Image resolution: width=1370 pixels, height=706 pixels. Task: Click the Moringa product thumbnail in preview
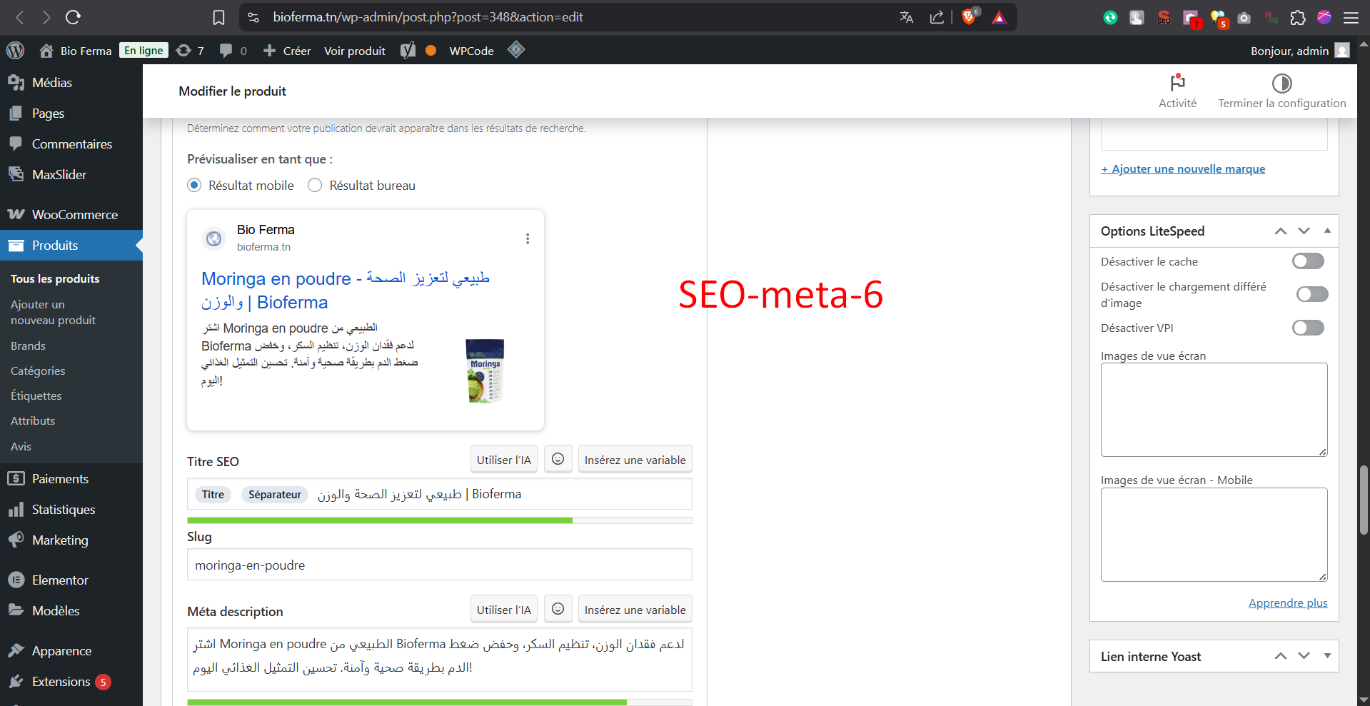pos(485,370)
